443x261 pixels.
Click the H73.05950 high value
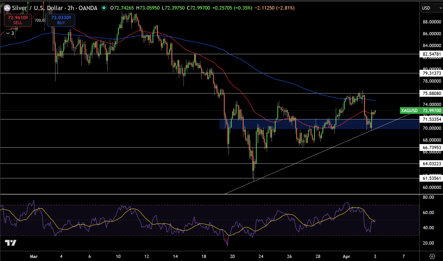(148, 8)
